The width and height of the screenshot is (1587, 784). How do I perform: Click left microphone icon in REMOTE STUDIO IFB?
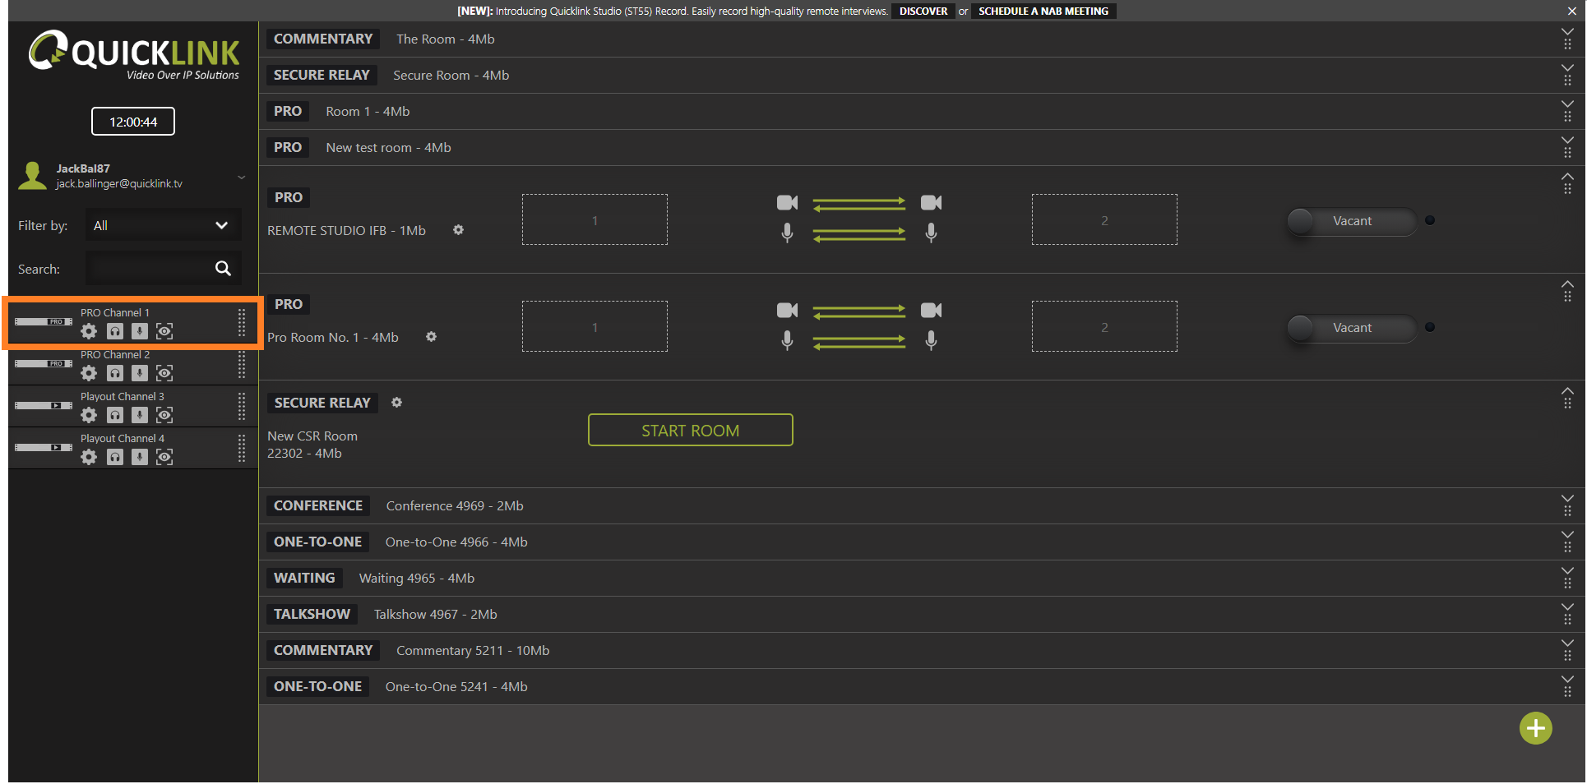[787, 233]
